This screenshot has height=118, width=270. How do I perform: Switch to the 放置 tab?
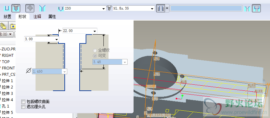(x=7, y=17)
